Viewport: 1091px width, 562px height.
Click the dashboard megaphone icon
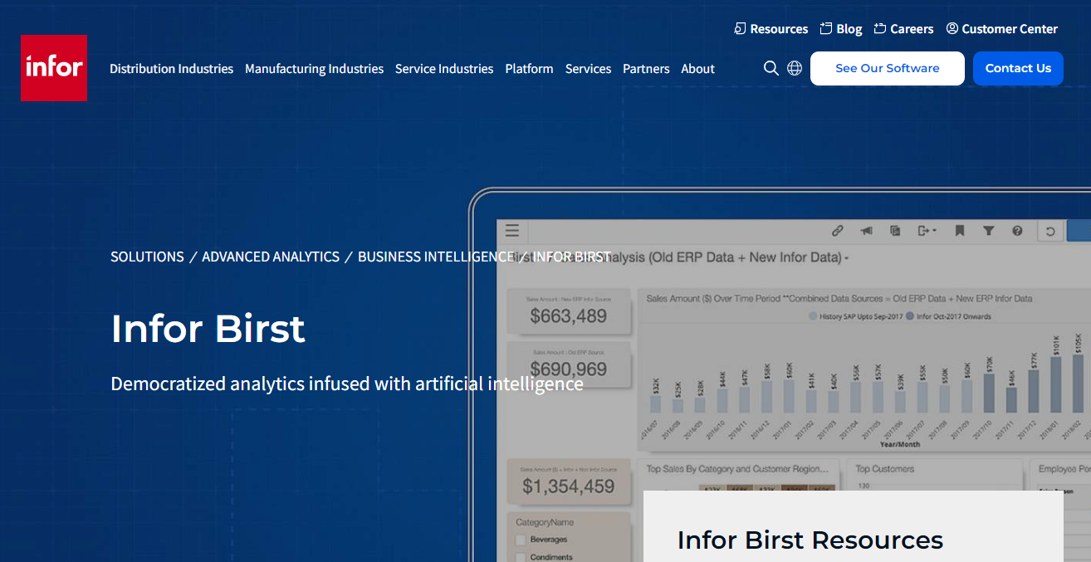pyautogui.click(x=866, y=231)
